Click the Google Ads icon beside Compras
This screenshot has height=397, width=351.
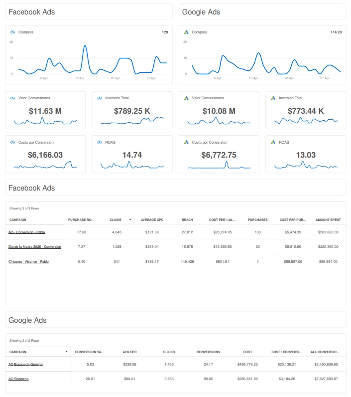tap(186, 32)
